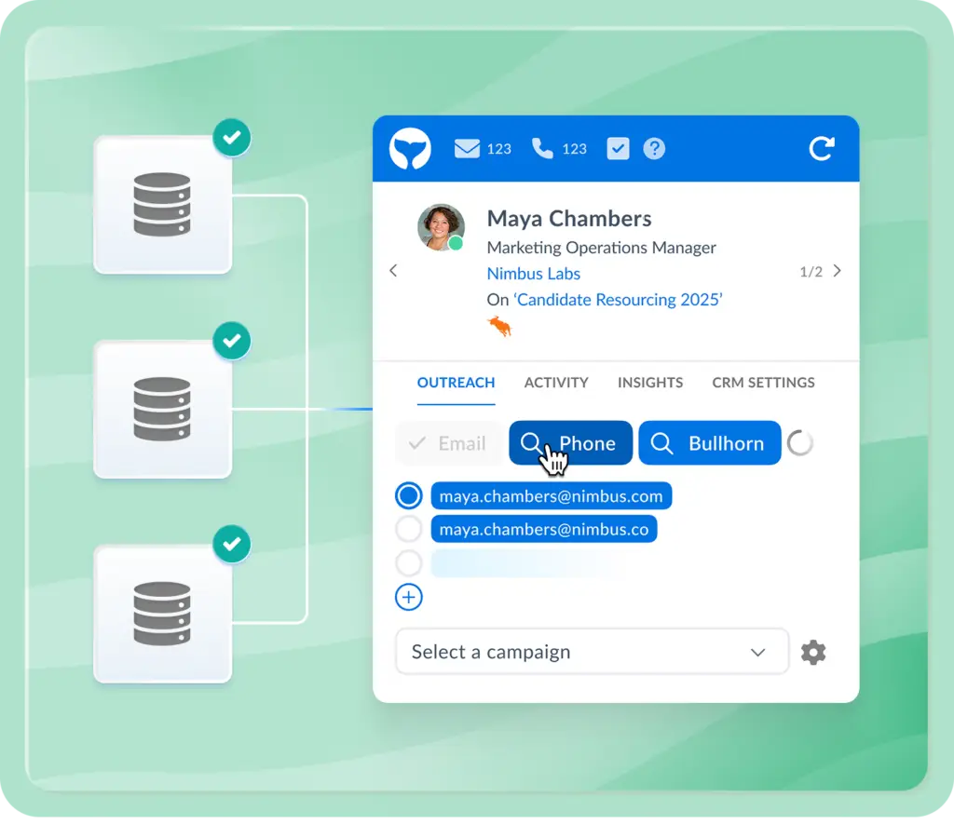Switch to the Outreach tab
Viewport: 954px width, 838px height.
pyautogui.click(x=456, y=383)
